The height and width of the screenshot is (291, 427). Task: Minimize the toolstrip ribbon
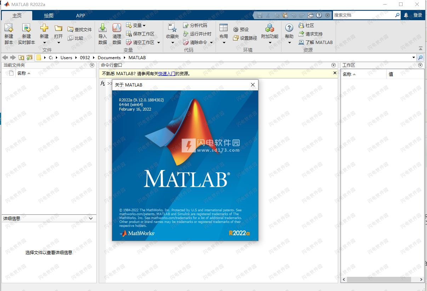tap(421, 48)
